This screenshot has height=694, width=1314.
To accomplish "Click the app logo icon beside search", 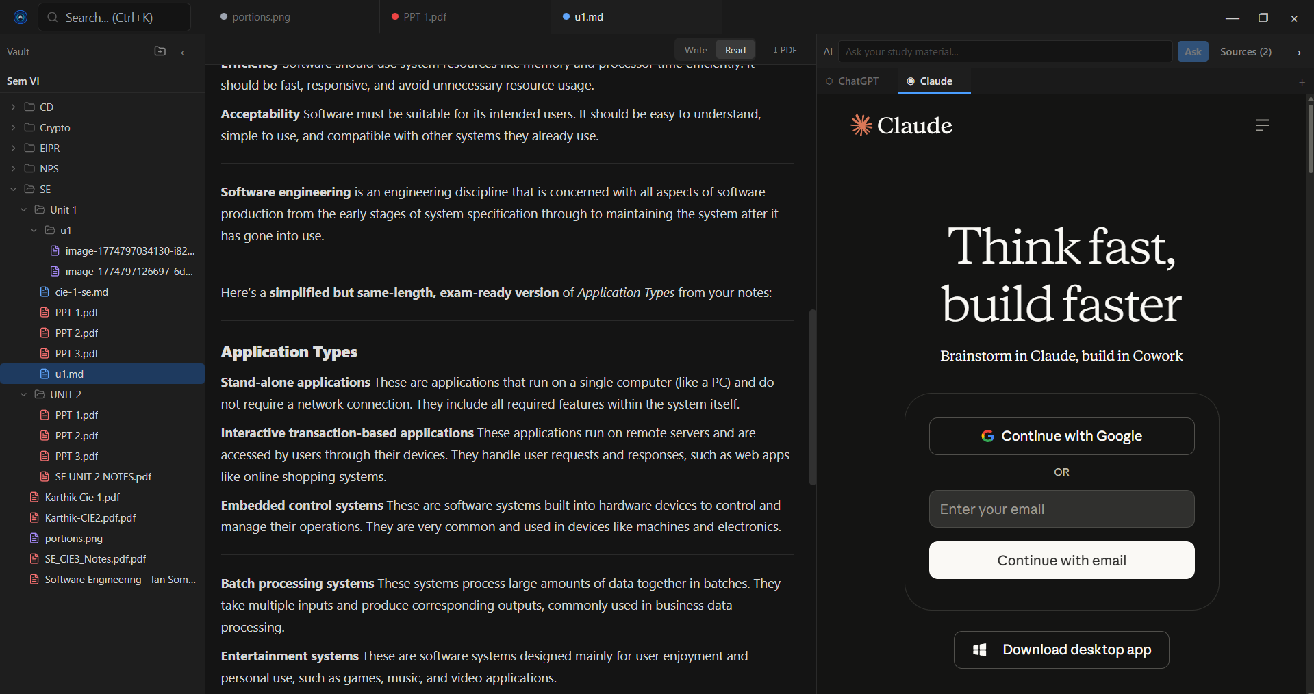I will (21, 17).
